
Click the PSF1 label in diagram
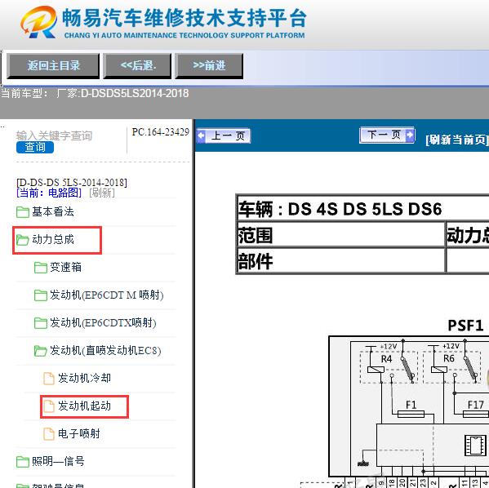(x=465, y=326)
